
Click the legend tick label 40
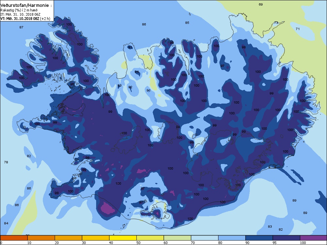[111, 243]
